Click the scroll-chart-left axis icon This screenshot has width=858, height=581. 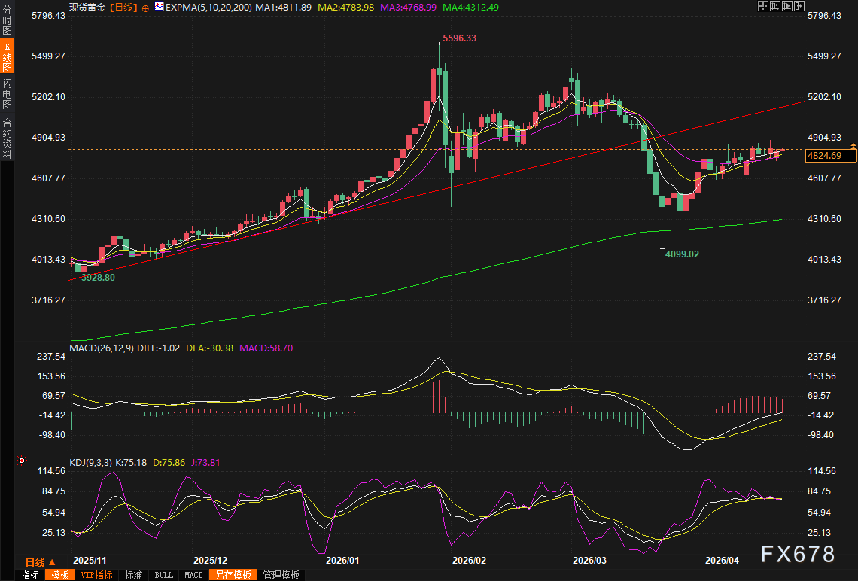(x=775, y=6)
